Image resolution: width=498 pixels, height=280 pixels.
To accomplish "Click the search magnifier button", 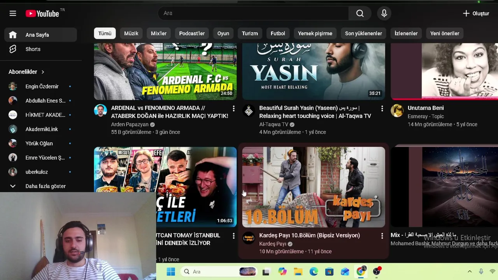I will click(360, 14).
